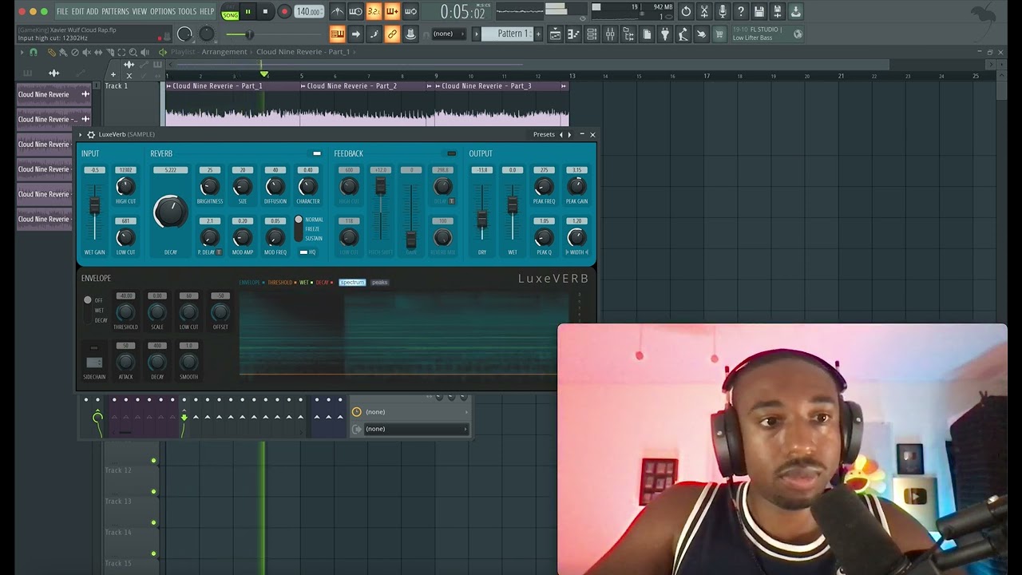Click the large reverb DECAY knob
Image resolution: width=1022 pixels, height=575 pixels.
click(171, 212)
